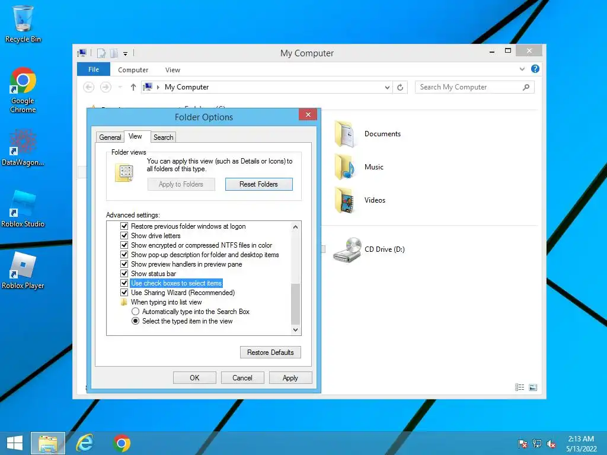Click the taskbar clock and date

point(581,444)
